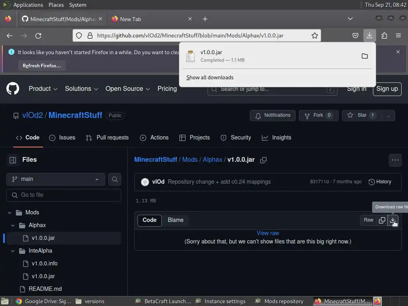This screenshot has width=408, height=306.
Task: Expand the Product menu
Action: (x=43, y=89)
